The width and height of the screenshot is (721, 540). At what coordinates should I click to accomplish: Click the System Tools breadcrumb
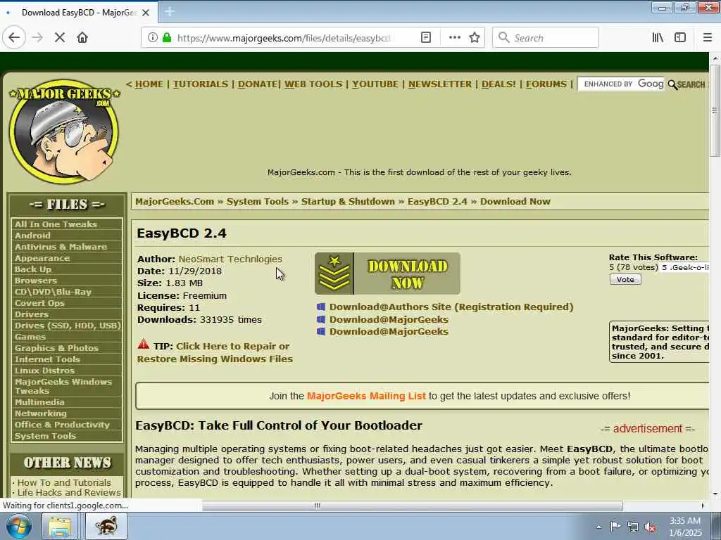pos(258,202)
